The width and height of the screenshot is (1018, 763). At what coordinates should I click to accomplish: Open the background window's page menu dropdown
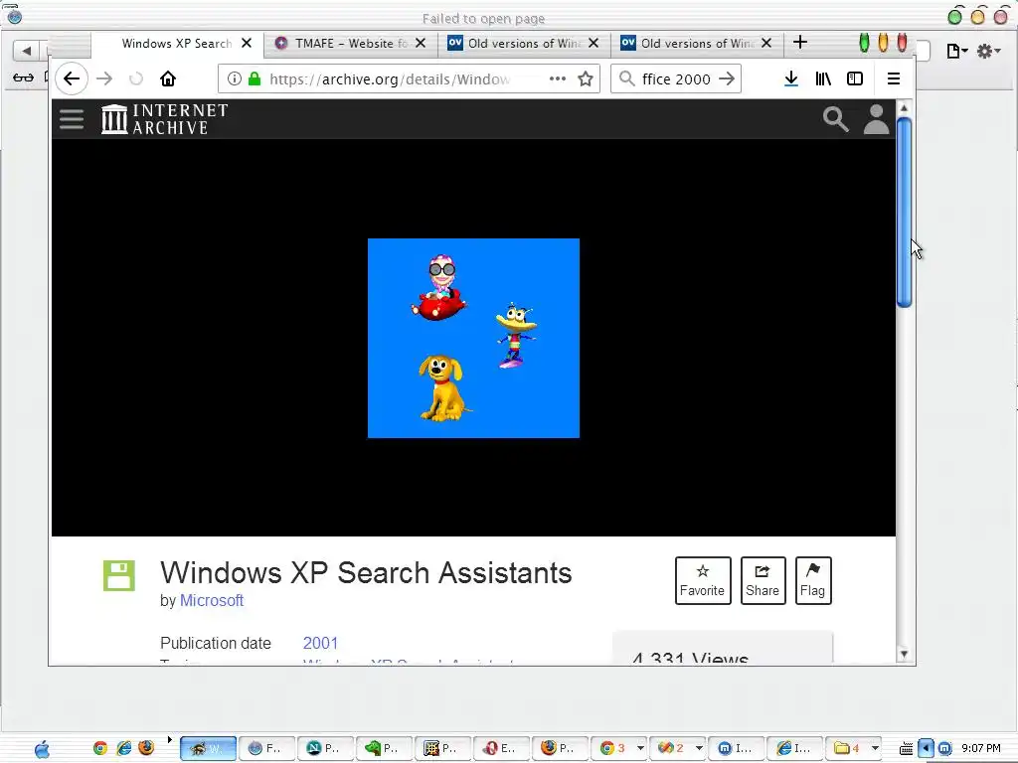957,51
